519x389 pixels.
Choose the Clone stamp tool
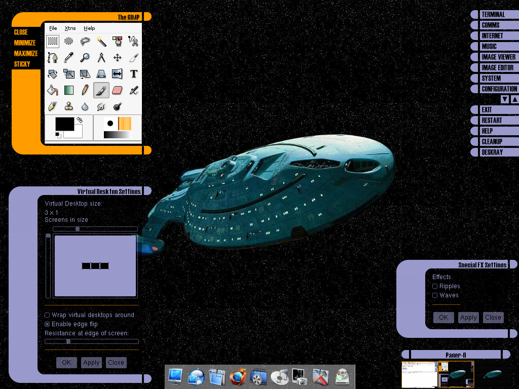69,106
